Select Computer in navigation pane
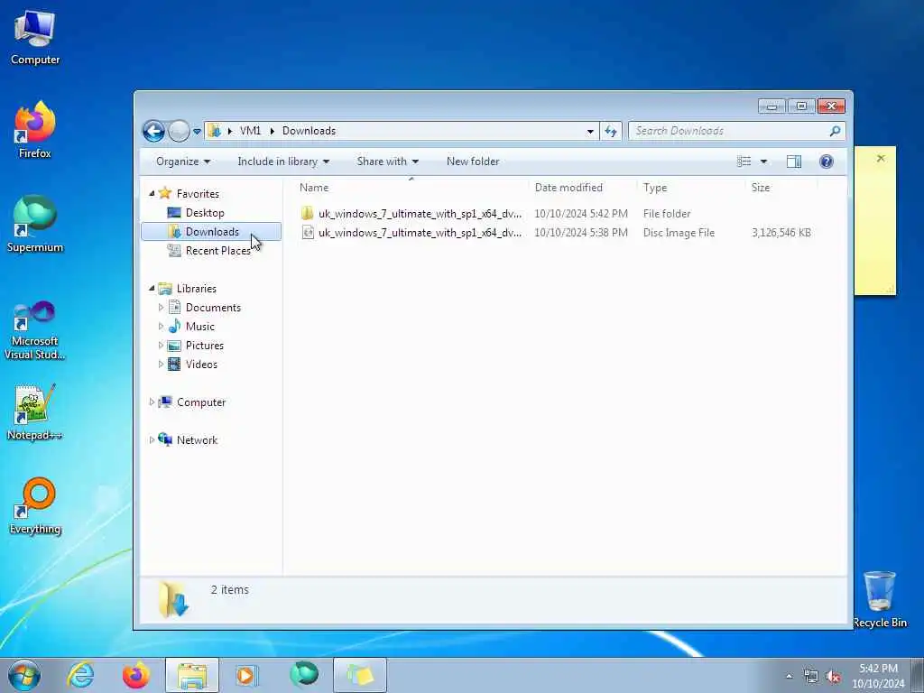Image resolution: width=924 pixels, height=693 pixels. 201,402
